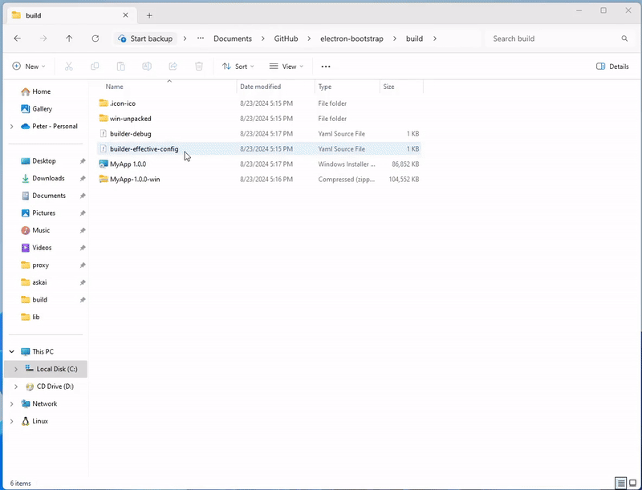Go to electron-bootstrap in breadcrumb
This screenshot has width=642, height=490.
click(x=351, y=38)
